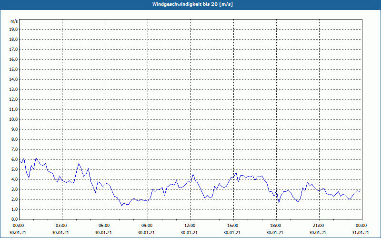
Task: Select the "6,0" y-axis label
Action: [x=14, y=159]
